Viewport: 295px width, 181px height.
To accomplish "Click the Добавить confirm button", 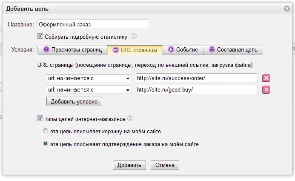I will 129,165.
